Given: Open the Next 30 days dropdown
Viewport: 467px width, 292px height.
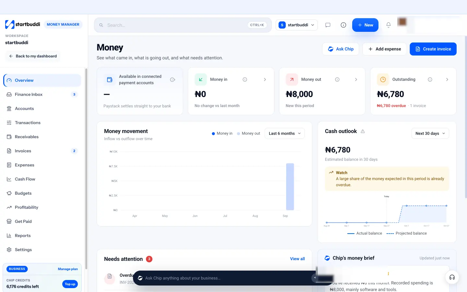Looking at the screenshot, I should click(x=430, y=133).
